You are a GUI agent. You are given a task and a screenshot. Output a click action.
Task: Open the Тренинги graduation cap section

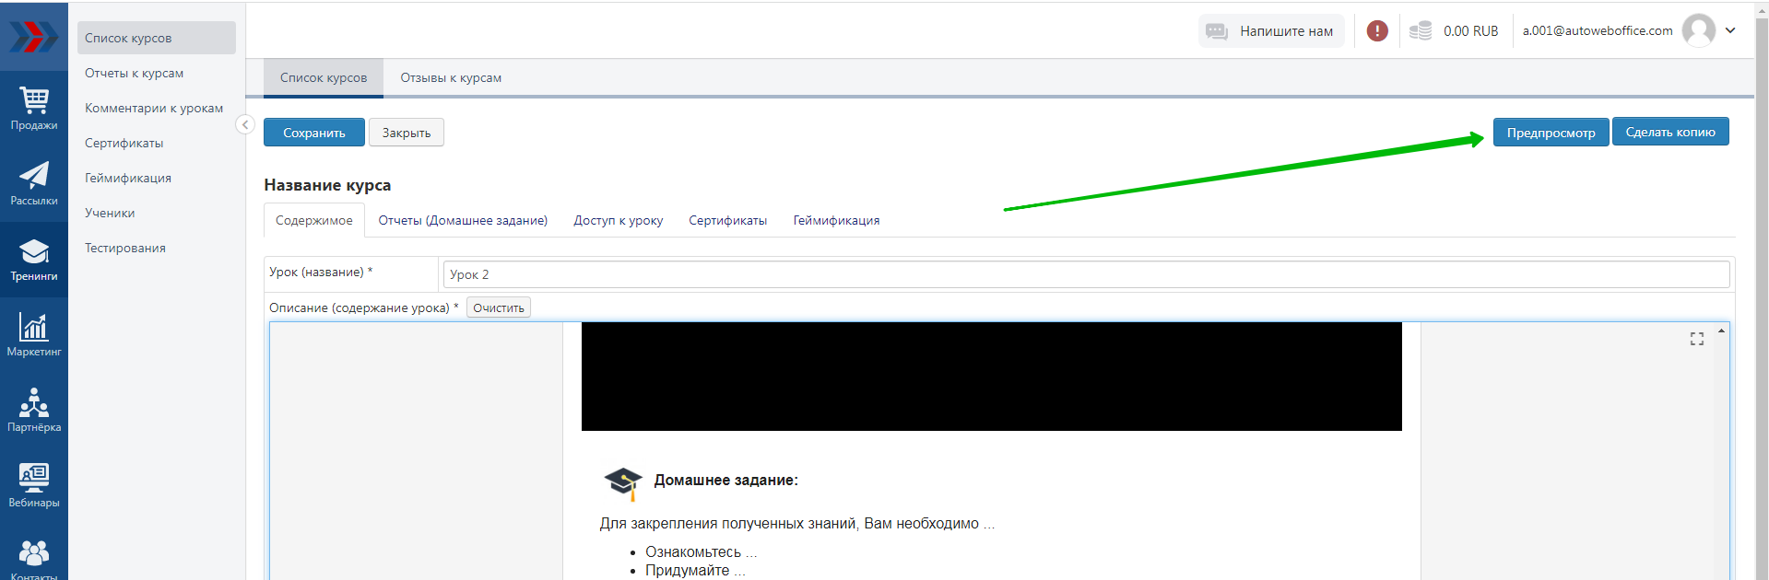coord(34,260)
